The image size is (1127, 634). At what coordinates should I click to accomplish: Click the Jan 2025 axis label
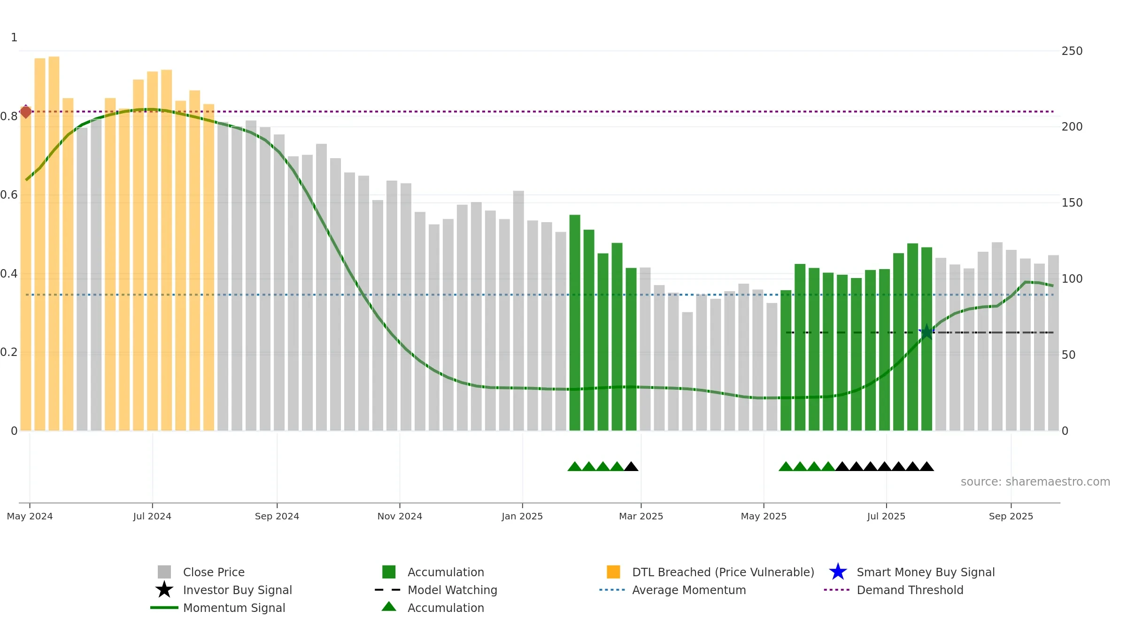click(522, 516)
